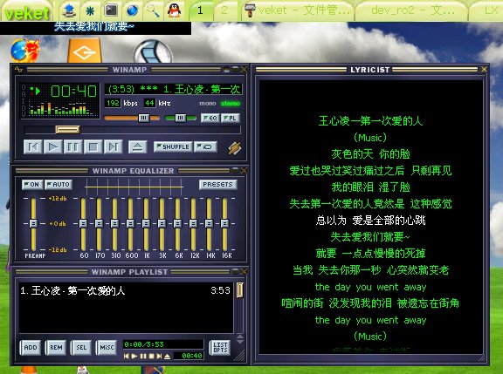The image size is (503, 374).
Task: Toggle repeat mode next to SHUFFLE
Action: click(205, 146)
